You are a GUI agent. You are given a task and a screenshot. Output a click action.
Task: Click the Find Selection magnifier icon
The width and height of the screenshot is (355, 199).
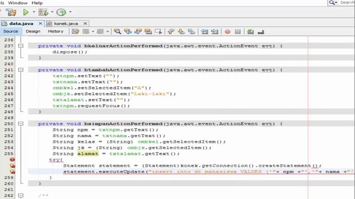pos(117,32)
